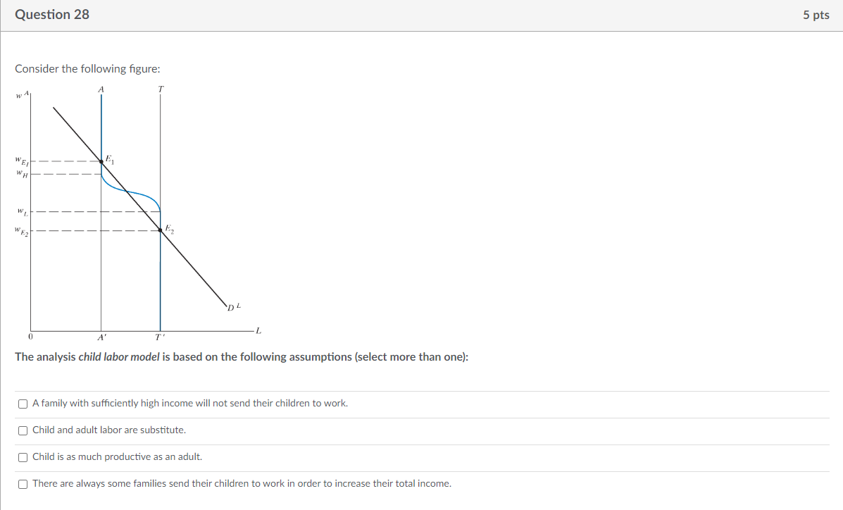Select 'Child and adult labor are substitute' option
The height and width of the screenshot is (510, 843).
click(23, 430)
